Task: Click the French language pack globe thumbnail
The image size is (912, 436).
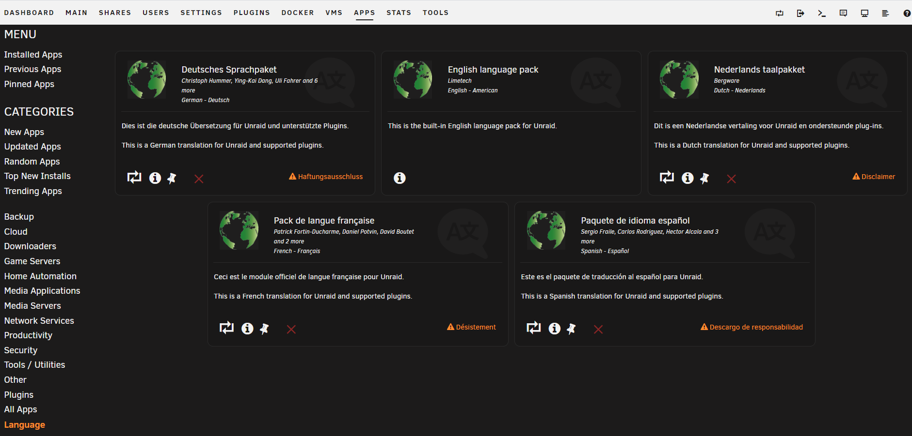Action: pos(239,230)
